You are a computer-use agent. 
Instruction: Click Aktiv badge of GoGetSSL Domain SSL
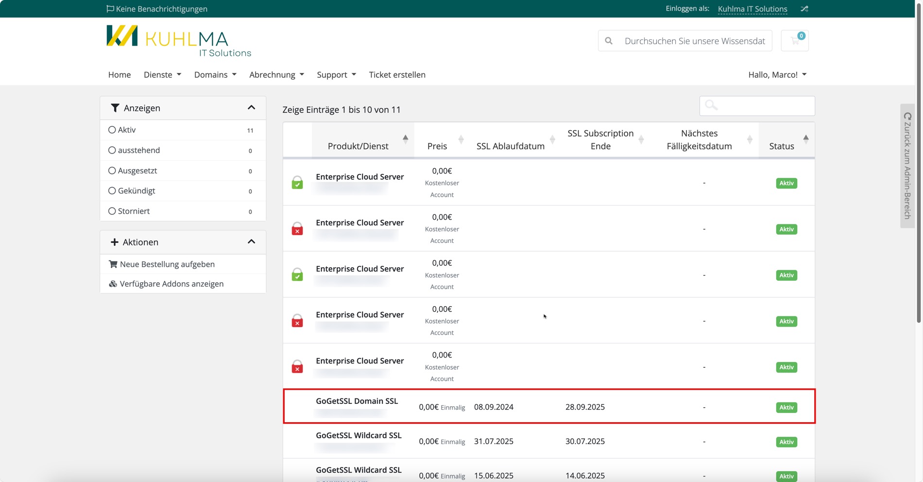pyautogui.click(x=786, y=407)
